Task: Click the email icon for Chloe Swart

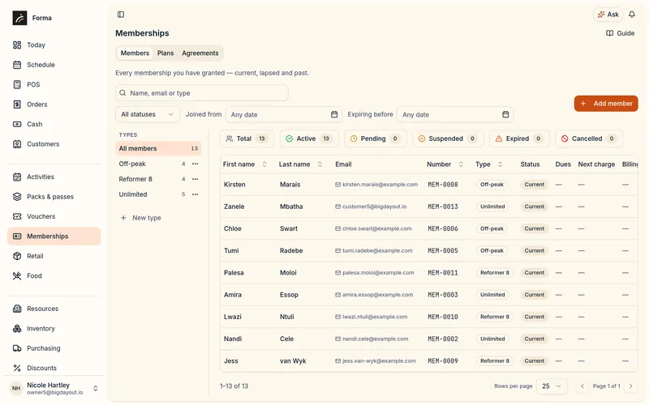Action: click(x=337, y=228)
